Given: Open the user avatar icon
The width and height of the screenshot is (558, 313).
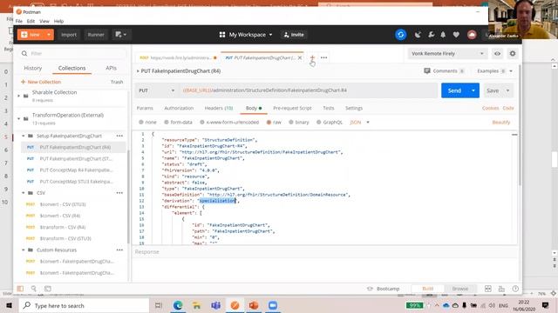Looking at the screenshot, I should (x=472, y=35).
